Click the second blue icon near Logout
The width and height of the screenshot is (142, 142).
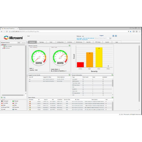click(x=116, y=36)
